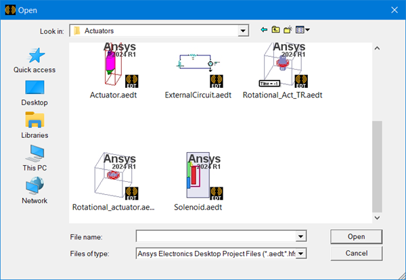Screen dimensions: 406x280
Task: Click the go back arrow icon
Action: click(x=264, y=30)
